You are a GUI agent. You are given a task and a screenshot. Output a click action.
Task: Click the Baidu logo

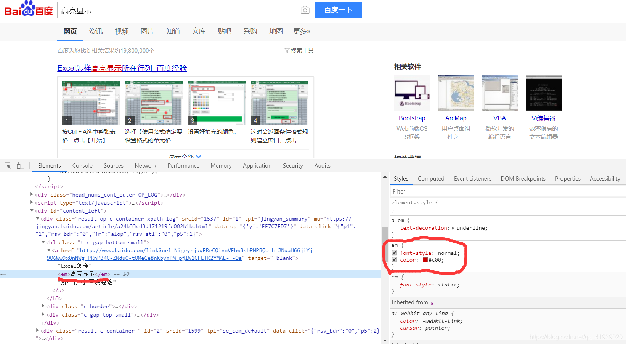click(x=28, y=9)
